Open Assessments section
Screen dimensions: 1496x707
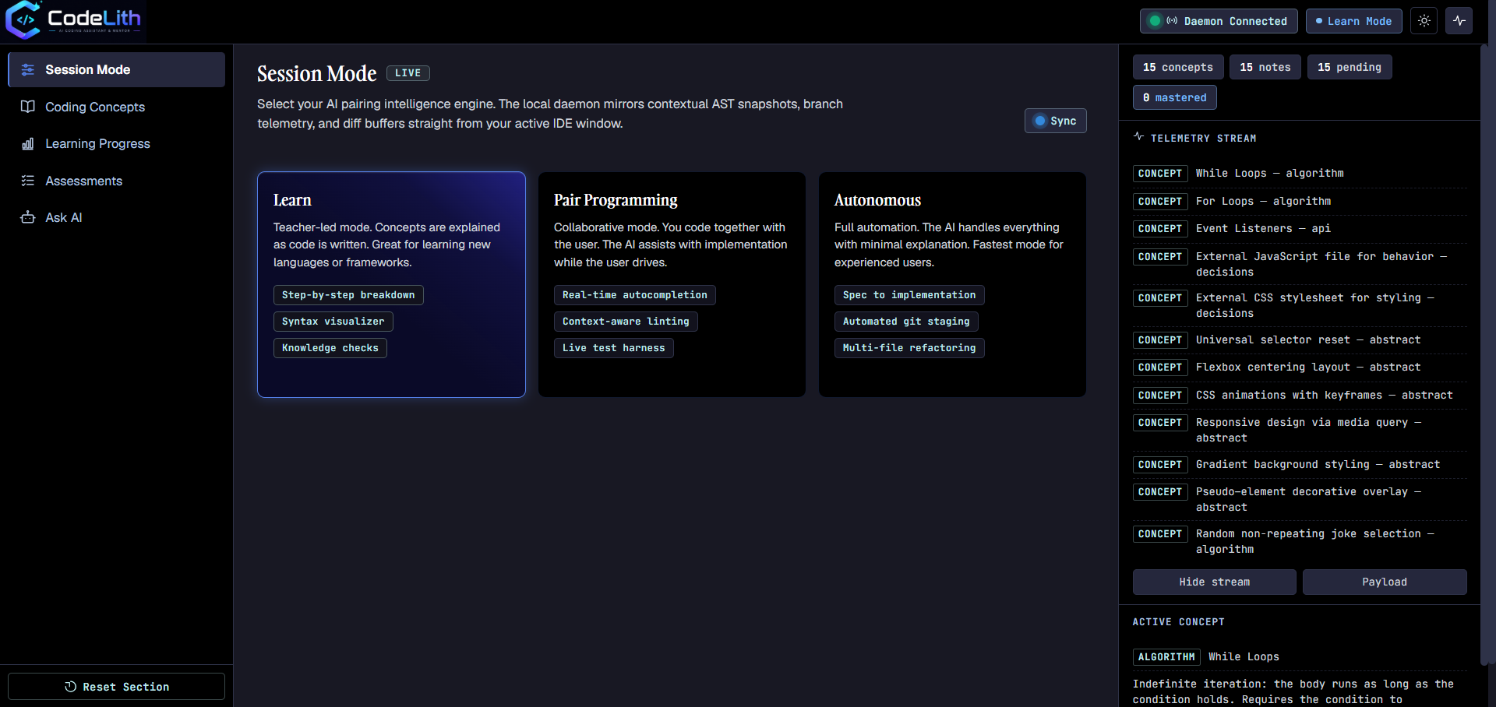coord(117,181)
